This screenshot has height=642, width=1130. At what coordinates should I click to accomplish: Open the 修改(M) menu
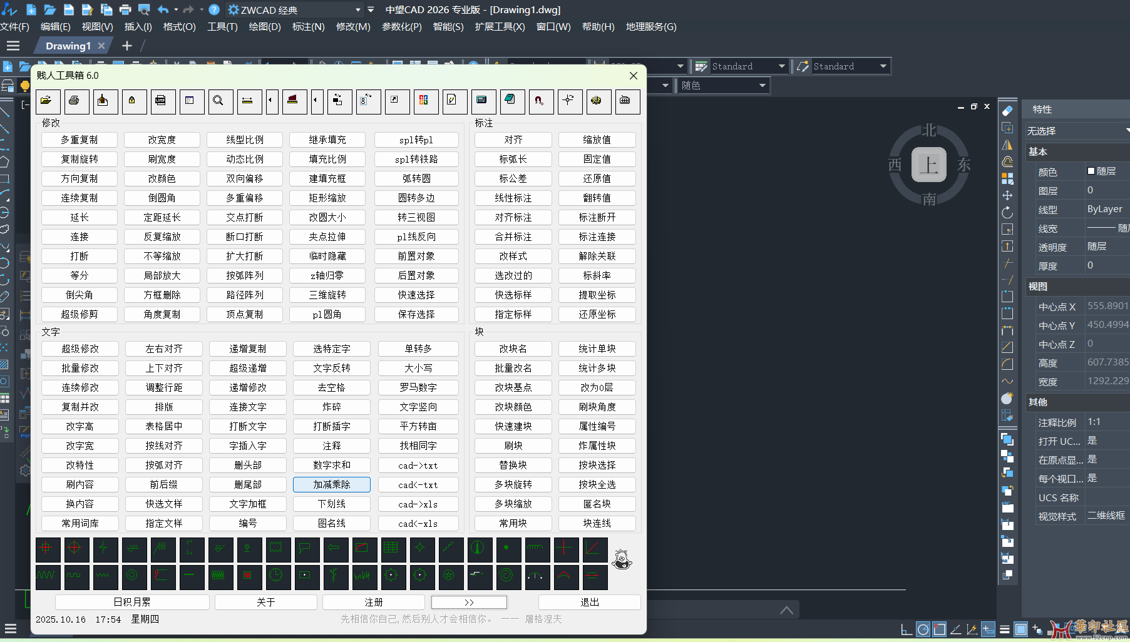pyautogui.click(x=353, y=27)
